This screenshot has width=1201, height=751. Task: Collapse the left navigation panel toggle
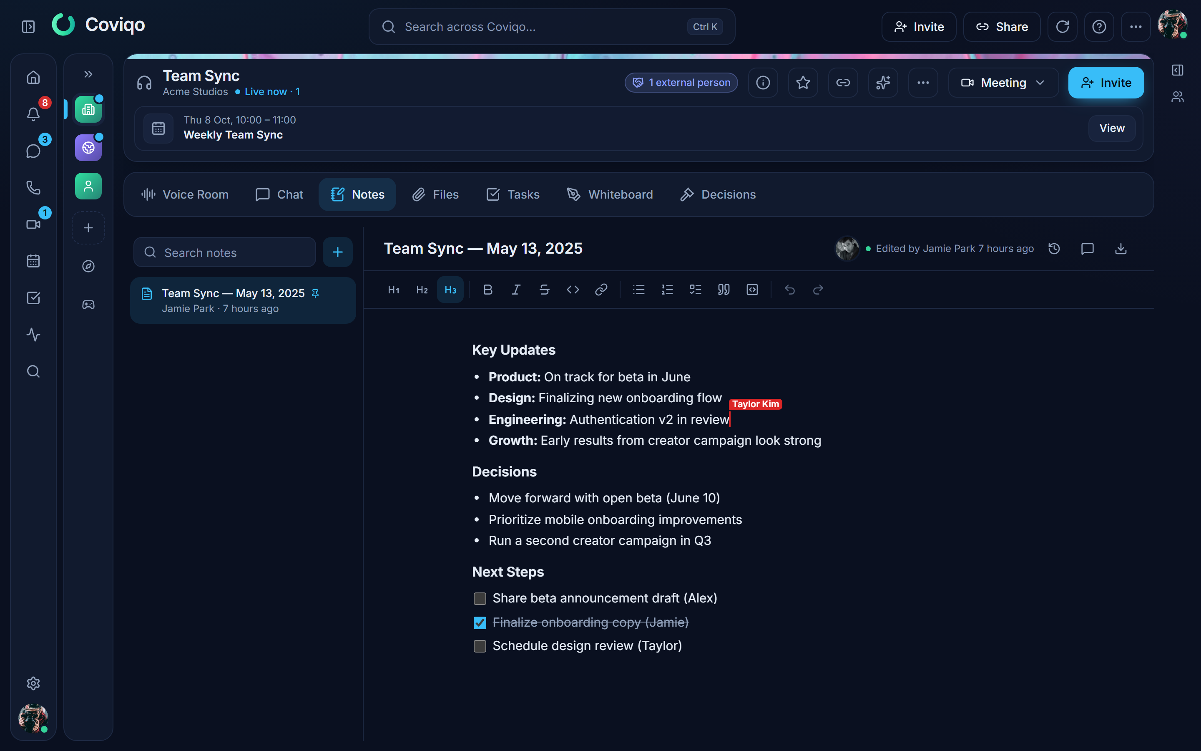point(28,26)
